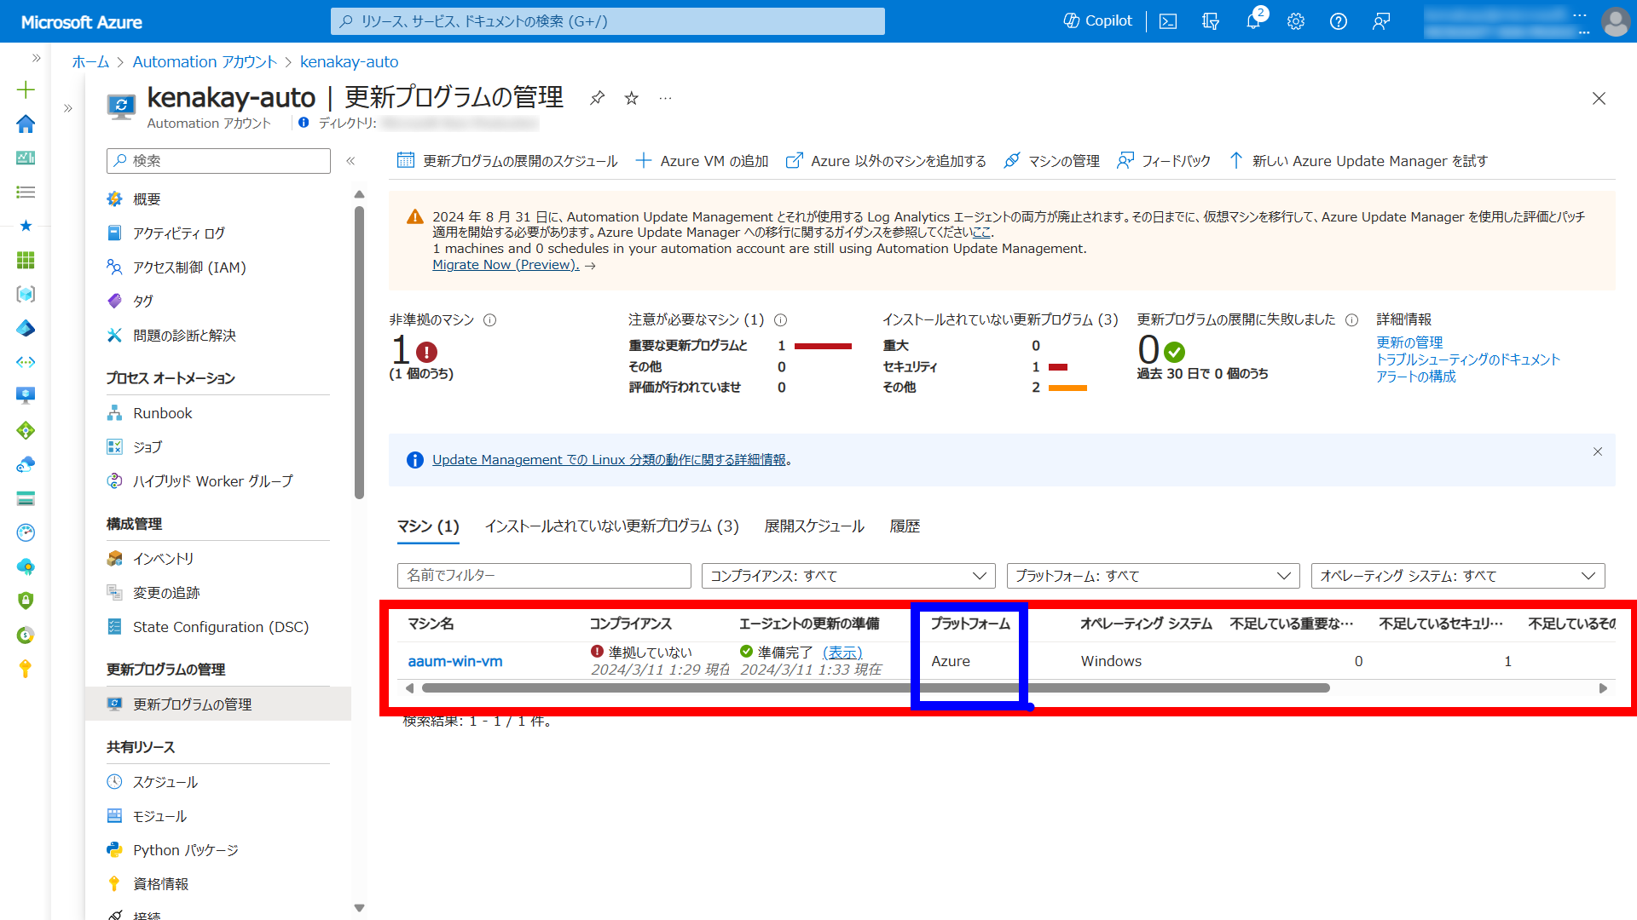Open All resources grid icon

[26, 260]
